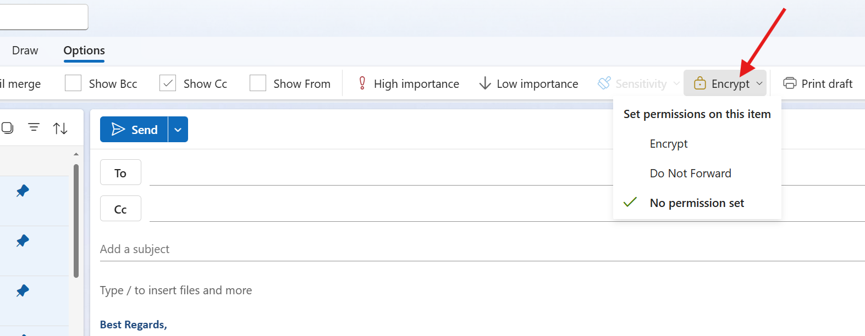Screen dimensions: 865x336
Task: Uncheck the Show Cc checkbox
Action: 168,83
